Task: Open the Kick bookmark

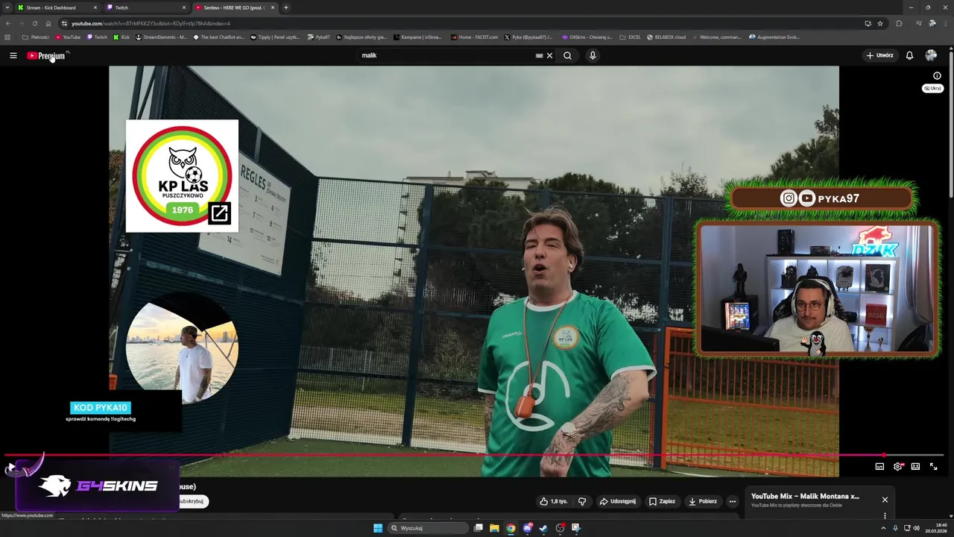Action: click(x=121, y=37)
